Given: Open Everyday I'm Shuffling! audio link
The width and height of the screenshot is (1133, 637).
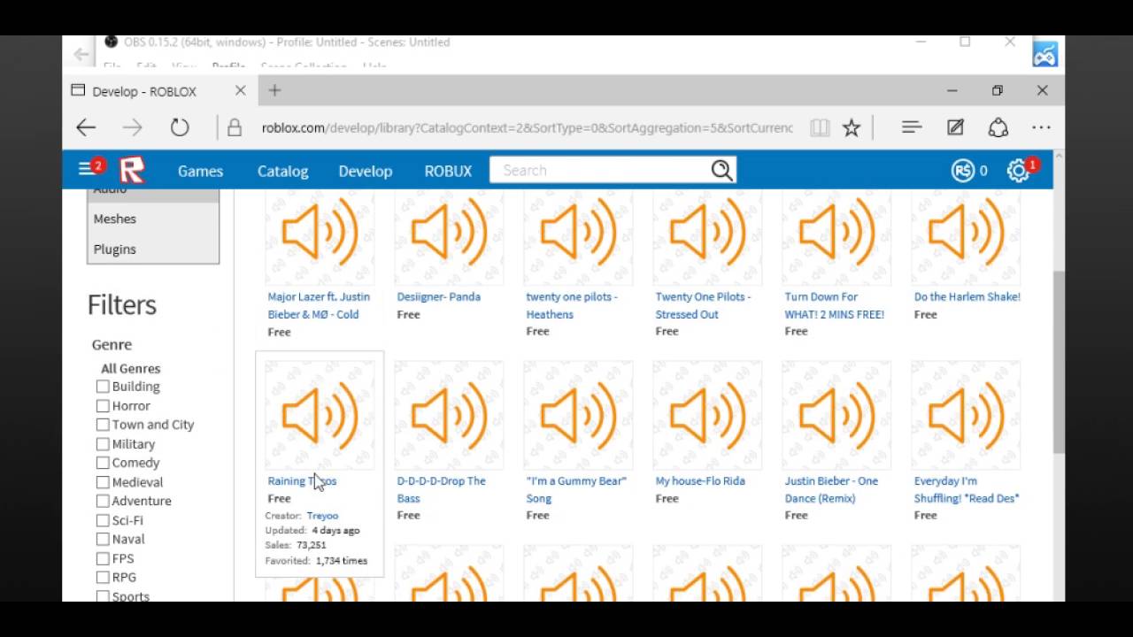Looking at the screenshot, I should point(967,489).
